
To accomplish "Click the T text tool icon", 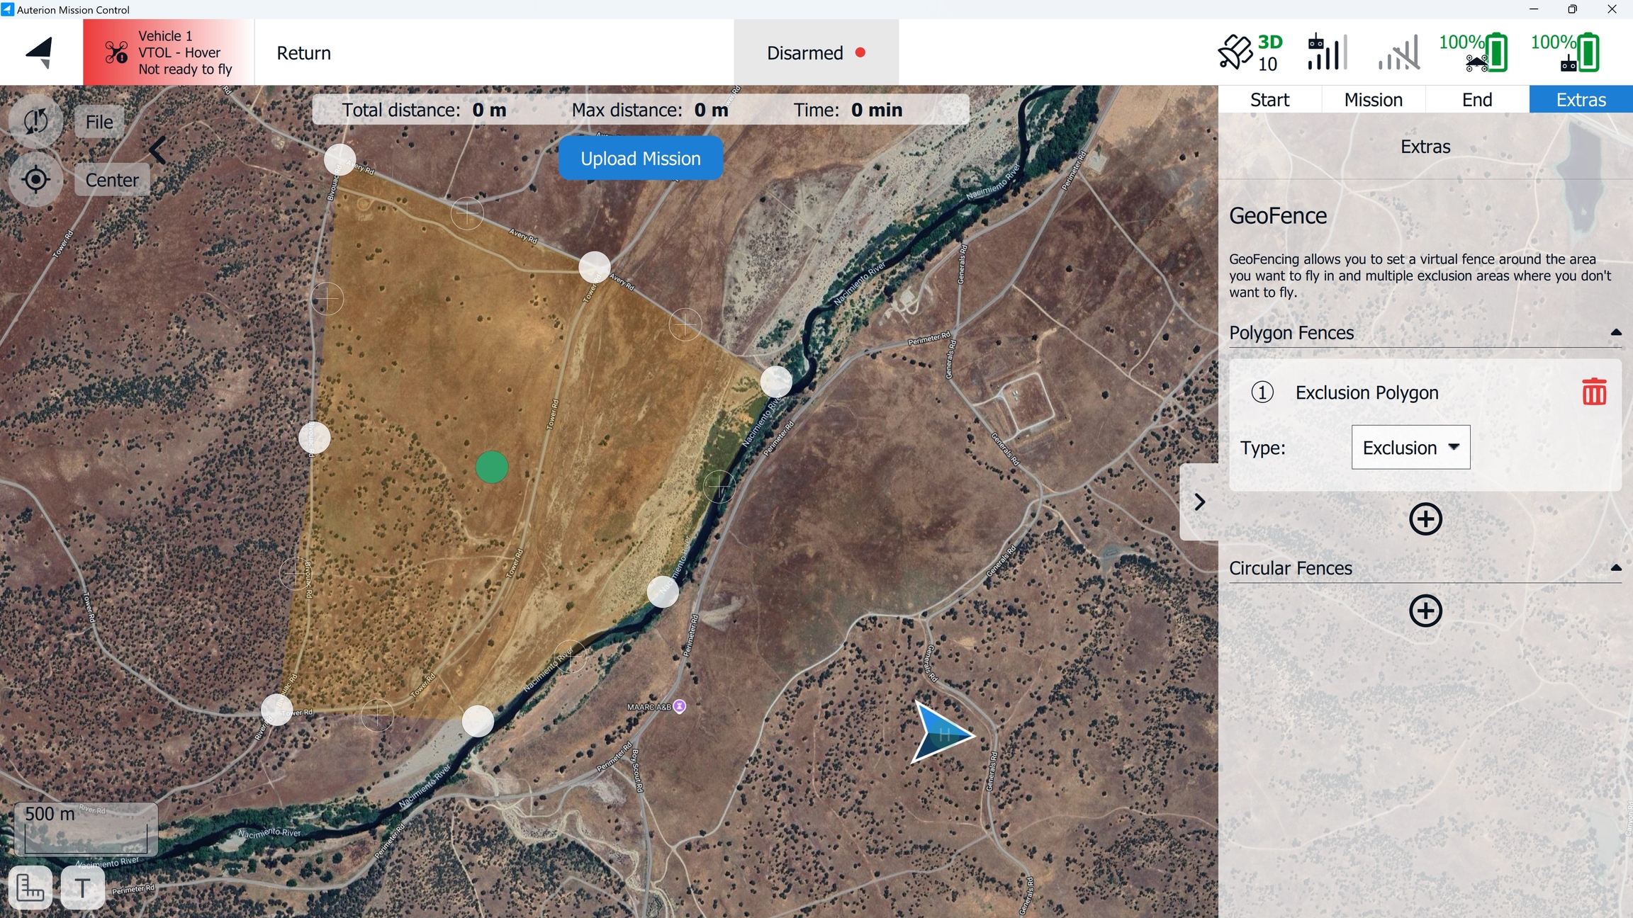I will [x=83, y=887].
